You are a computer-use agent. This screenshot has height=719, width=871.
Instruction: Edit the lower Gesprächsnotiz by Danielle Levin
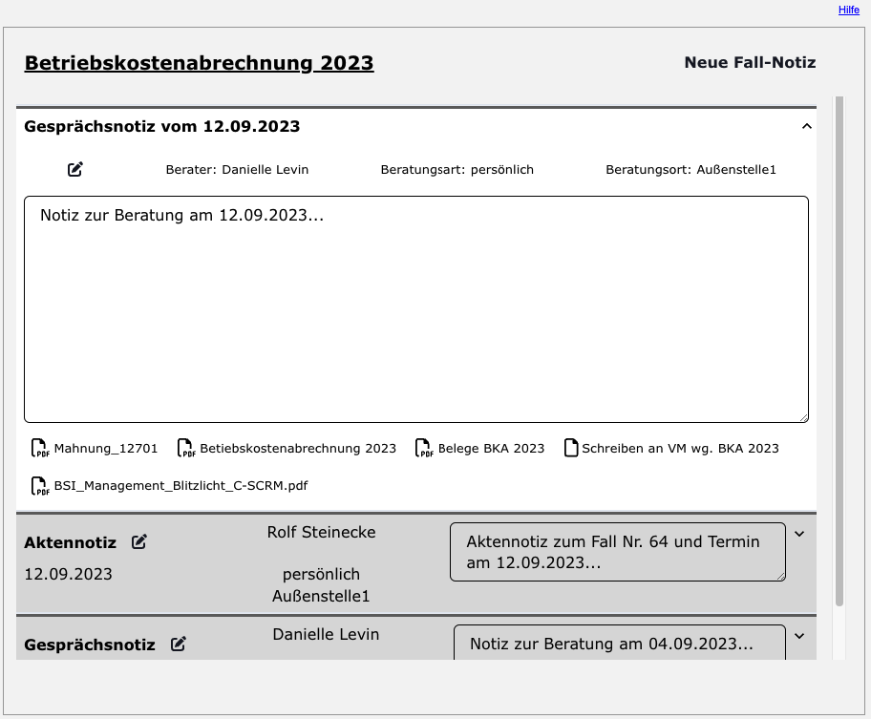[178, 645]
